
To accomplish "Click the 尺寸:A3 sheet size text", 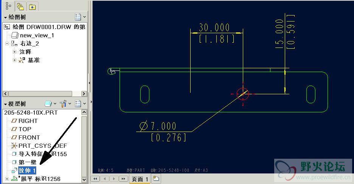I will [201, 170].
